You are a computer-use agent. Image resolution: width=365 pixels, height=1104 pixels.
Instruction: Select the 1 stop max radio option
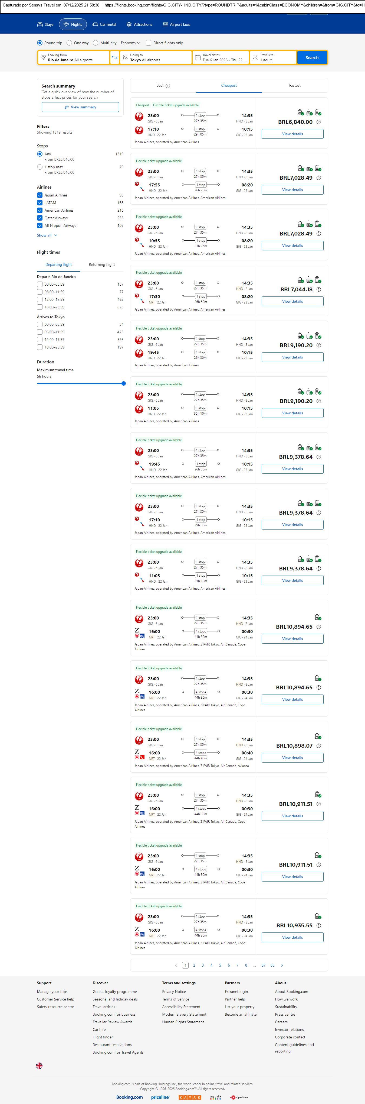click(x=40, y=167)
